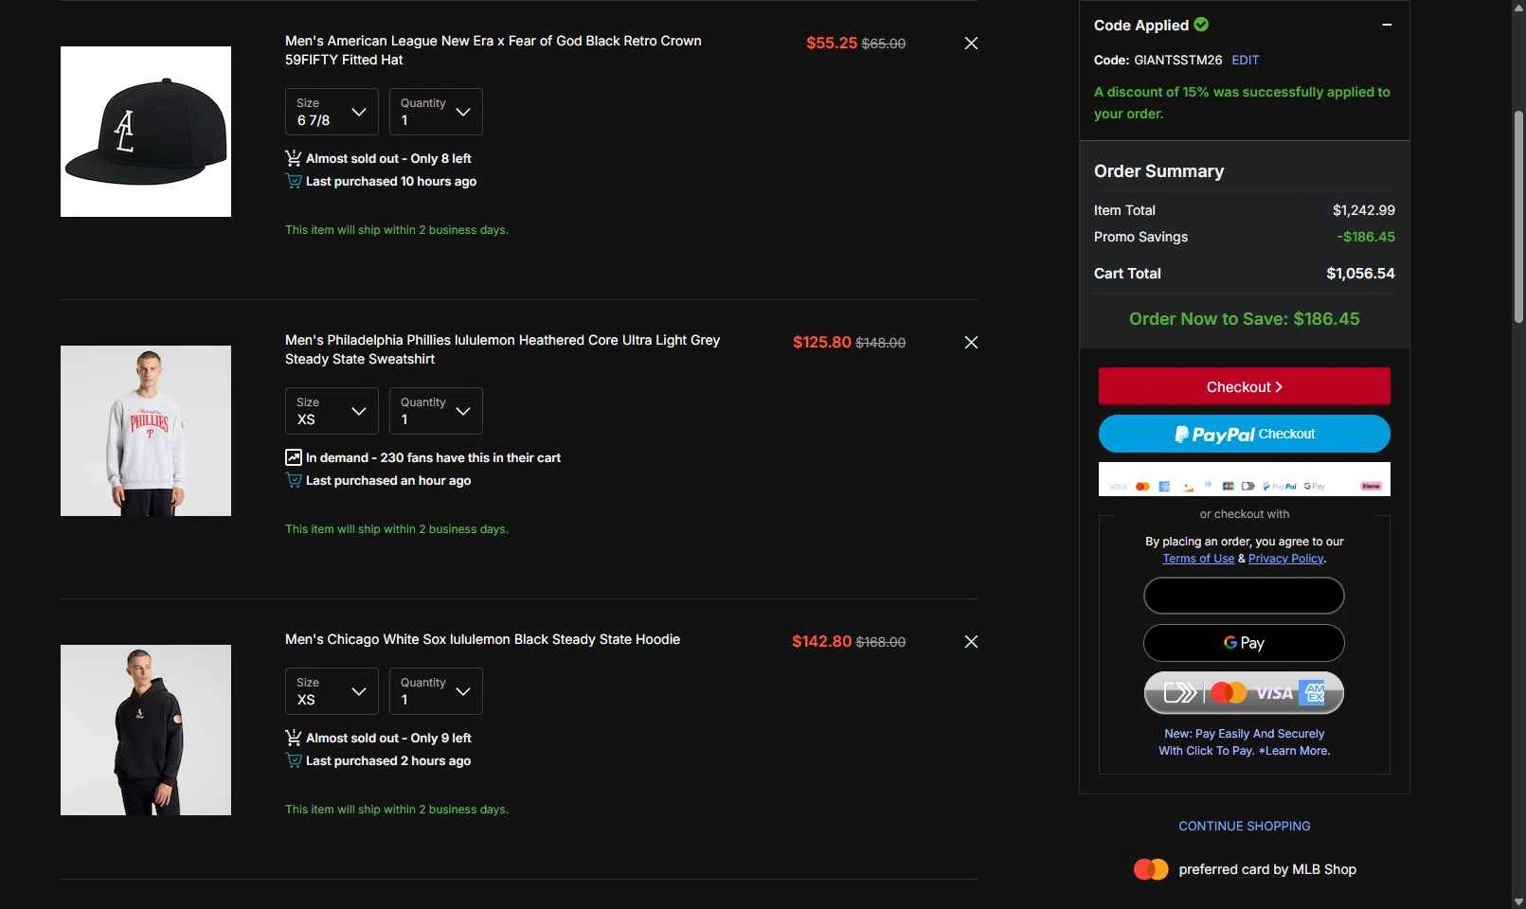The width and height of the screenshot is (1526, 909).
Task: Click cart icon beside 'Last purchased 10 hours ago'
Action: (294, 181)
